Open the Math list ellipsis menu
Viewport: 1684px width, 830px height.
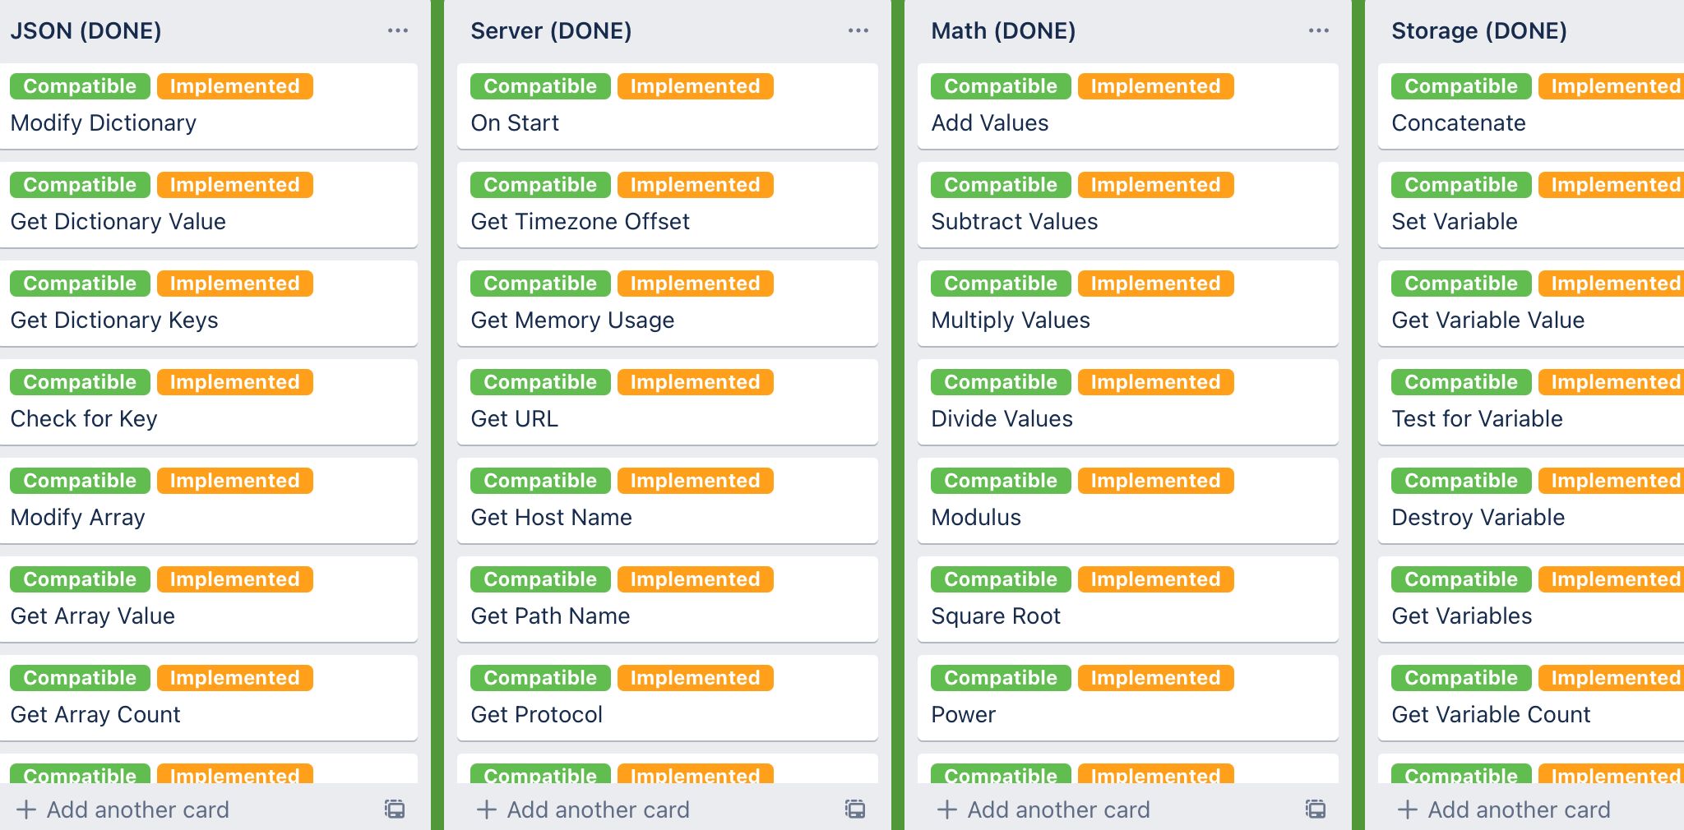(1319, 31)
